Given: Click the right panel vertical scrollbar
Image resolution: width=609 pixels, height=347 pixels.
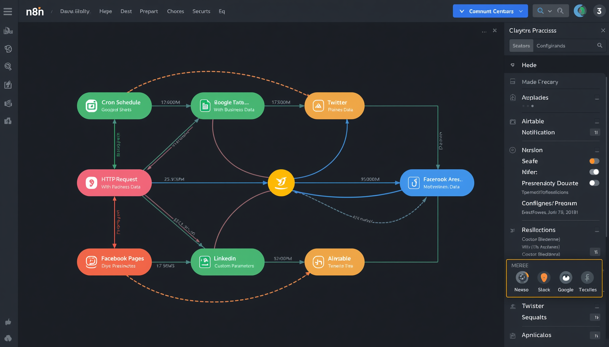Looking at the screenshot, I should [606, 156].
